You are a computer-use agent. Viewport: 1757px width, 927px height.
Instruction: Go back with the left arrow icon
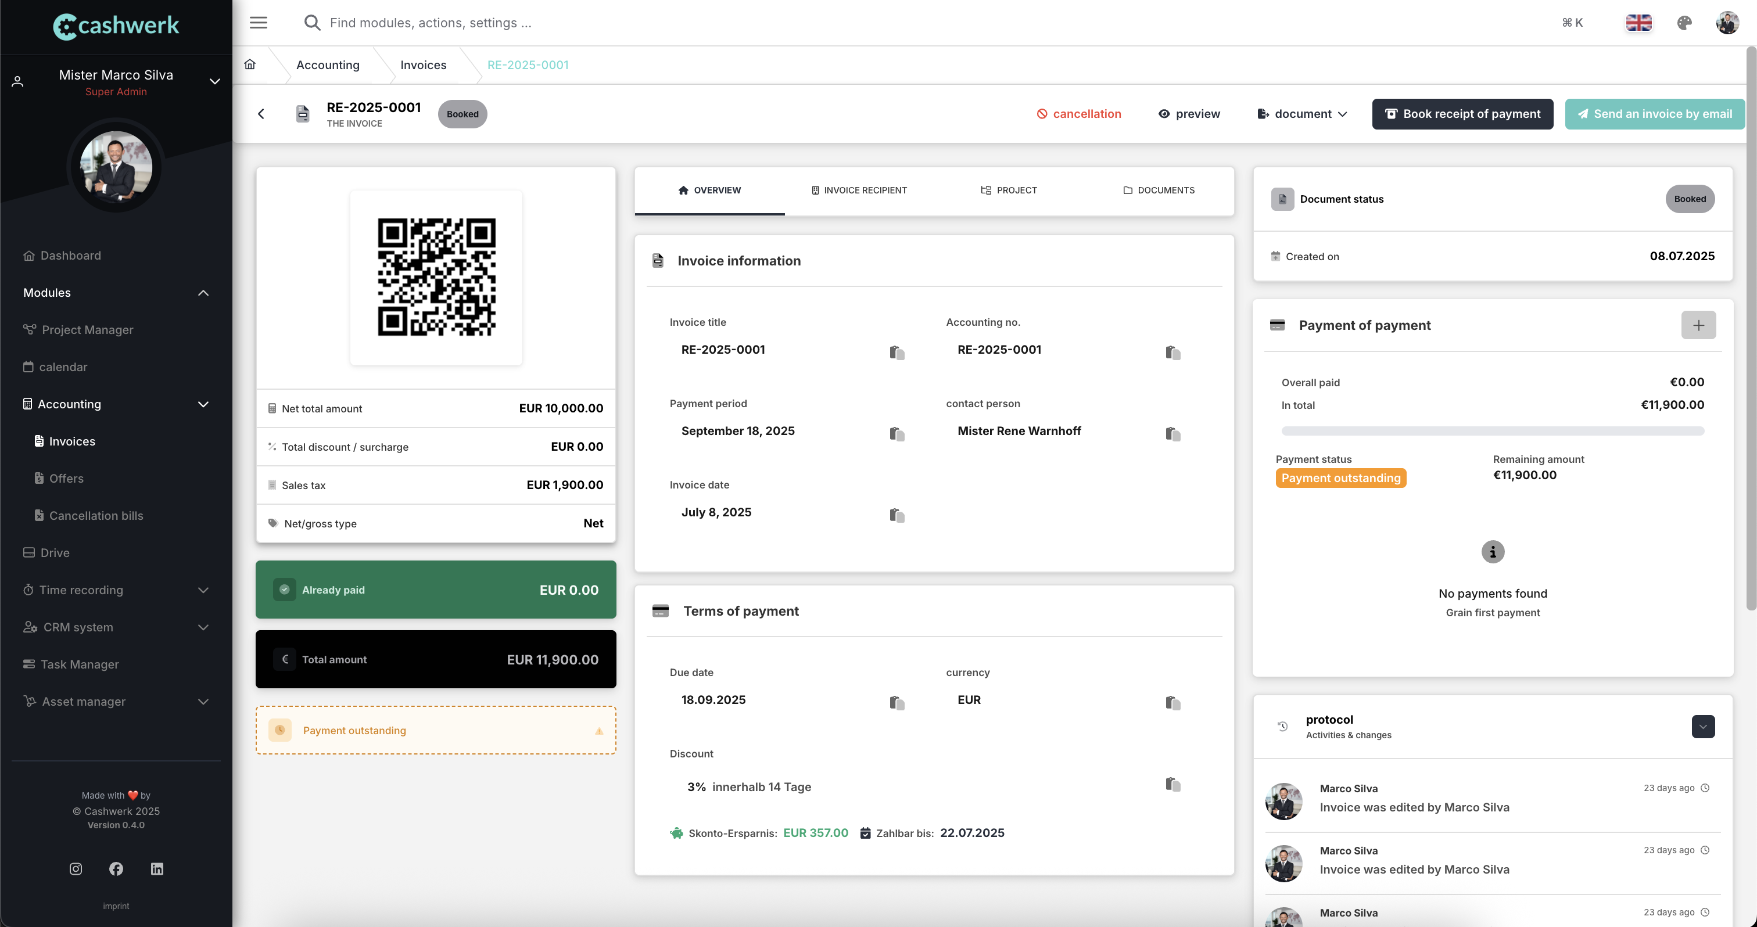261,114
